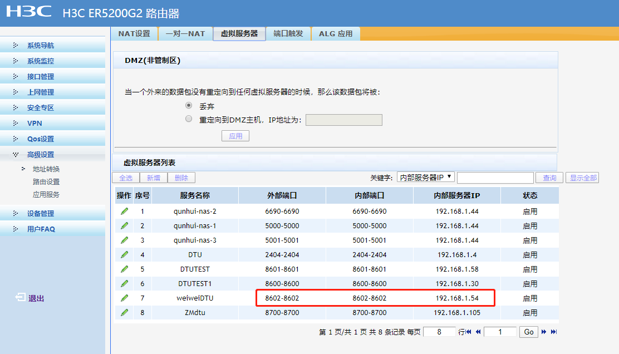Open 路由设置 submenu item
The image size is (619, 354).
tap(46, 181)
